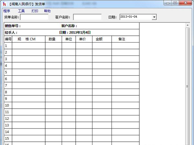Select the 数量 cell in row 3

(53, 59)
